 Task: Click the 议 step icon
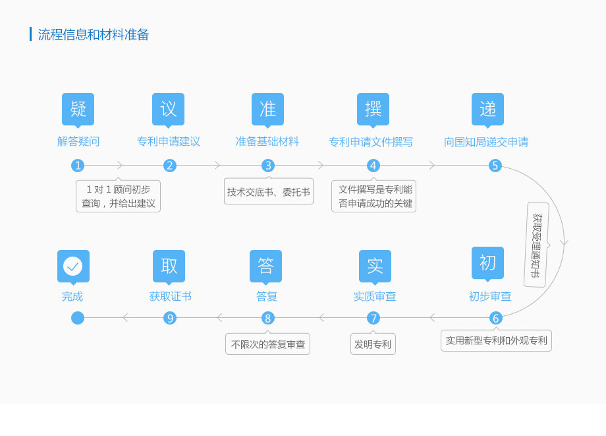coord(168,109)
